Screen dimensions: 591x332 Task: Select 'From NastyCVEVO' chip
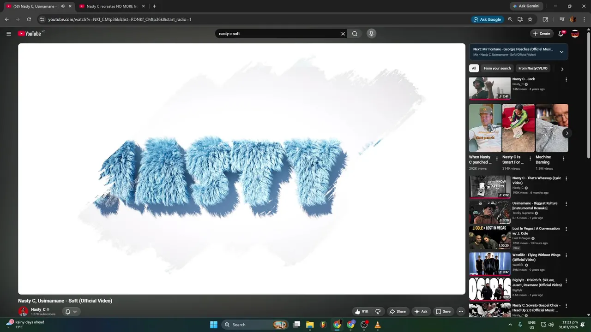pos(533,68)
